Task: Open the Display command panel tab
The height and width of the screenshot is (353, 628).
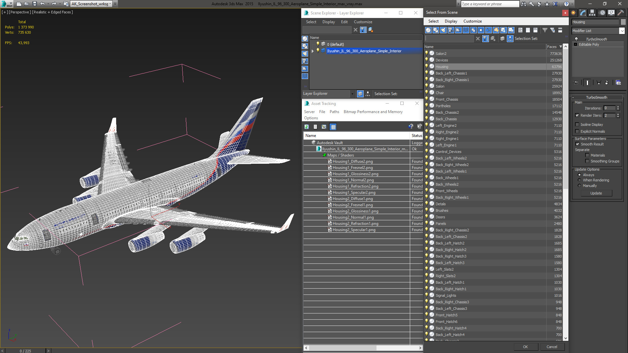Action: click(x=611, y=13)
